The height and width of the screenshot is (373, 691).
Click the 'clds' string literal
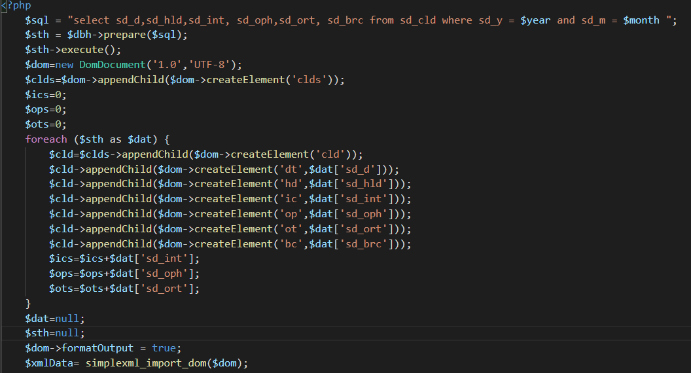coord(309,80)
